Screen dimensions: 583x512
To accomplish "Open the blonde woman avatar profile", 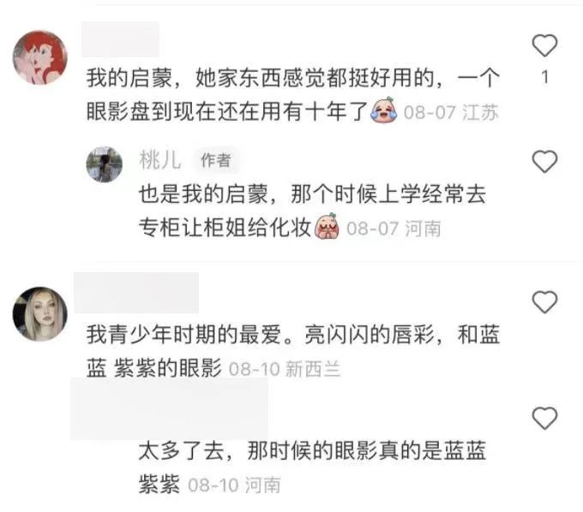I will point(40,314).
